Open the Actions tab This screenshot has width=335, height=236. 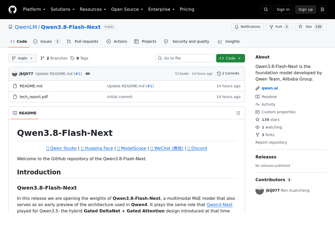[117, 41]
